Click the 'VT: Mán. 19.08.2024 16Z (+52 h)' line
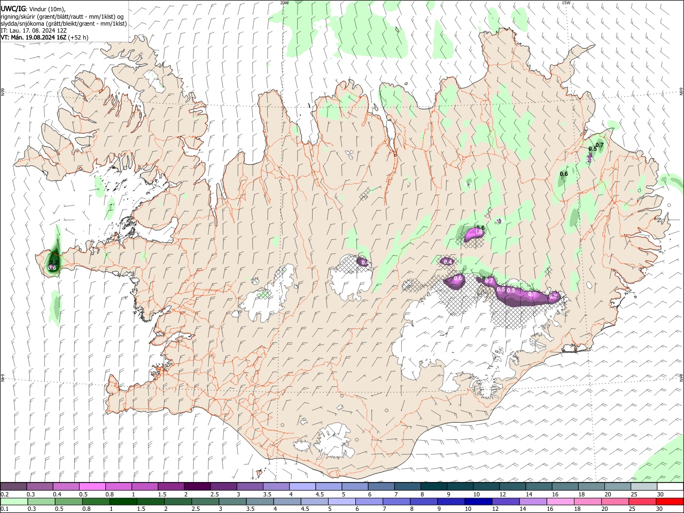 pos(45,37)
